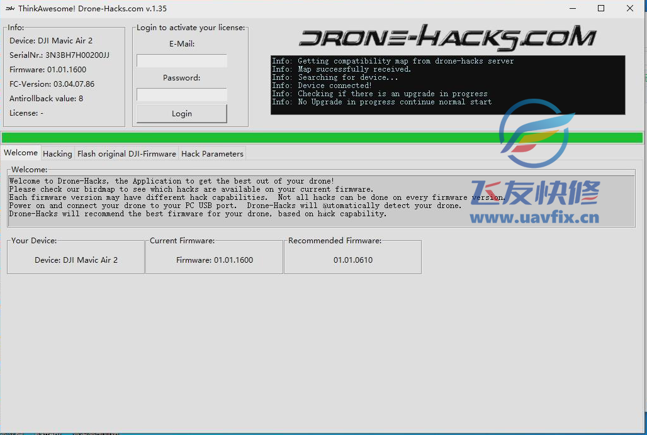Viewport: 647px width, 435px height.
Task: Click the 'Welcome to Drone-Hacks' message line
Action: click(x=172, y=181)
